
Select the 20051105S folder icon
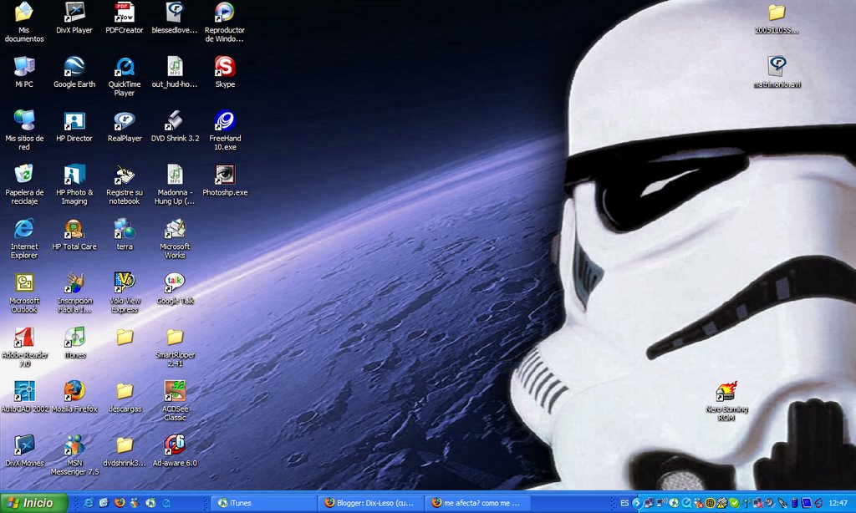777,13
